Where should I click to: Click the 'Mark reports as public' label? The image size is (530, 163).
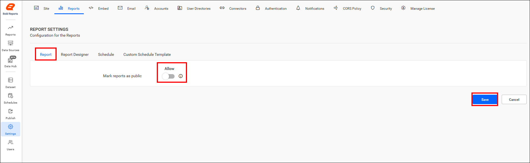(x=122, y=76)
